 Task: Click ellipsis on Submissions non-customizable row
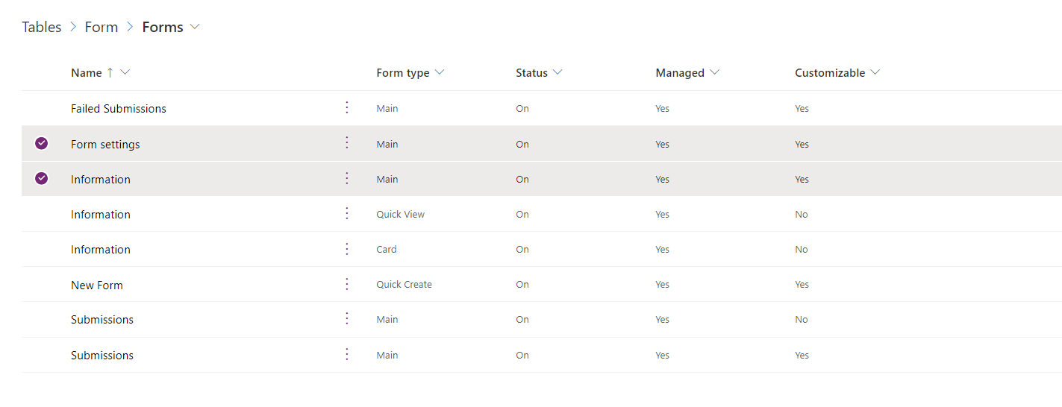pos(346,319)
